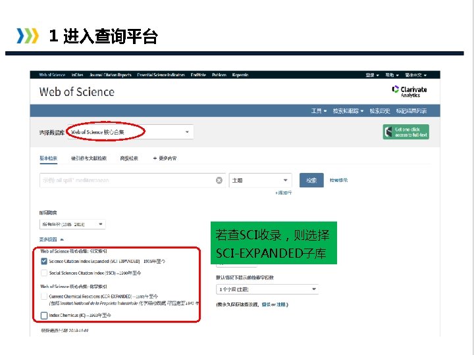Open the 检索和跟踪 dropdown menu
The image size is (474, 355).
[348, 111]
